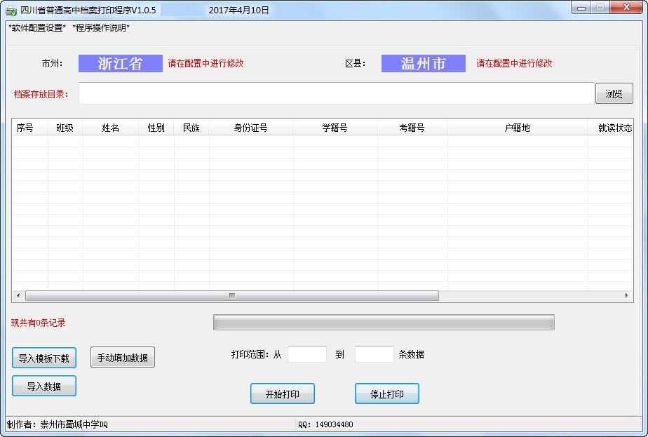Click the 浏览 browse button
Screen dimensions: 648x437
click(x=614, y=93)
